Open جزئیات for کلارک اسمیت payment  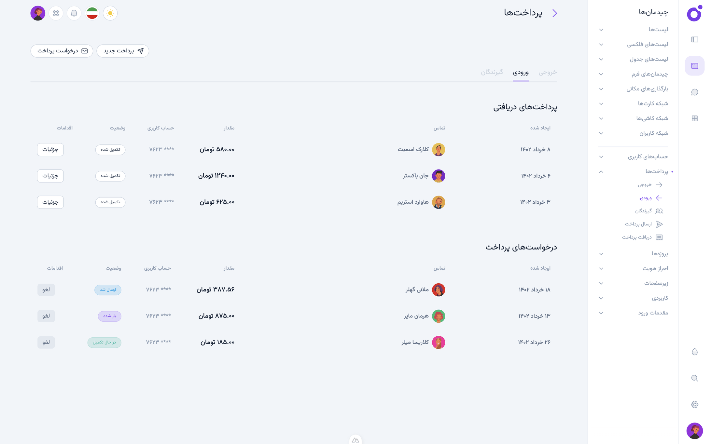(50, 150)
